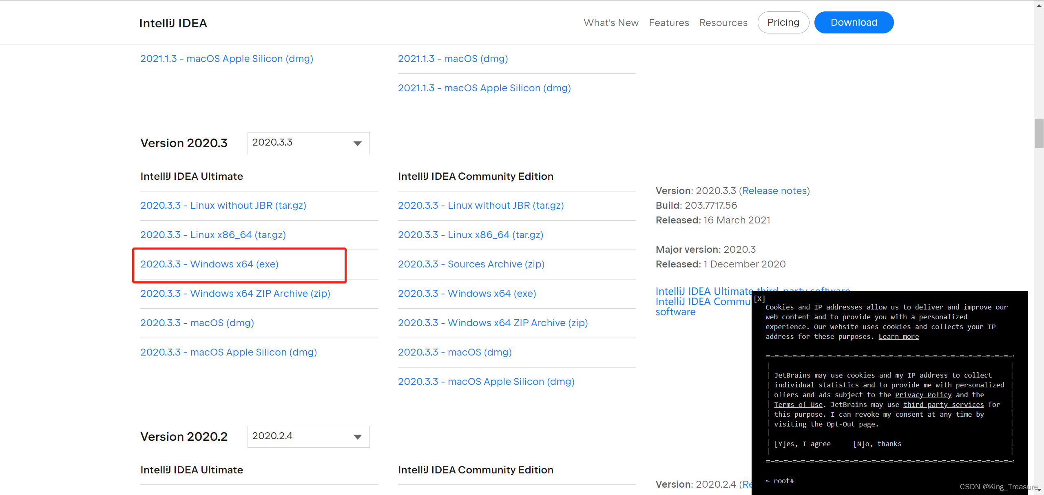Click the Version 2020.3 heading
This screenshot has height=495, width=1044.
click(x=184, y=143)
